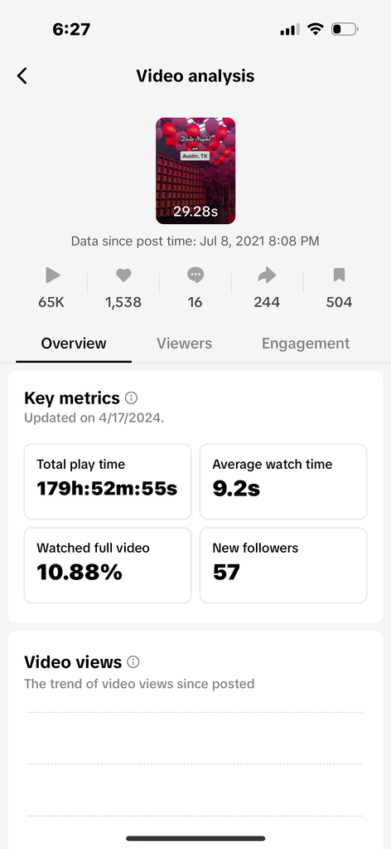Screen dimensions: 391x849
Task: Tap the back arrow icon
Action: pyautogui.click(x=22, y=76)
